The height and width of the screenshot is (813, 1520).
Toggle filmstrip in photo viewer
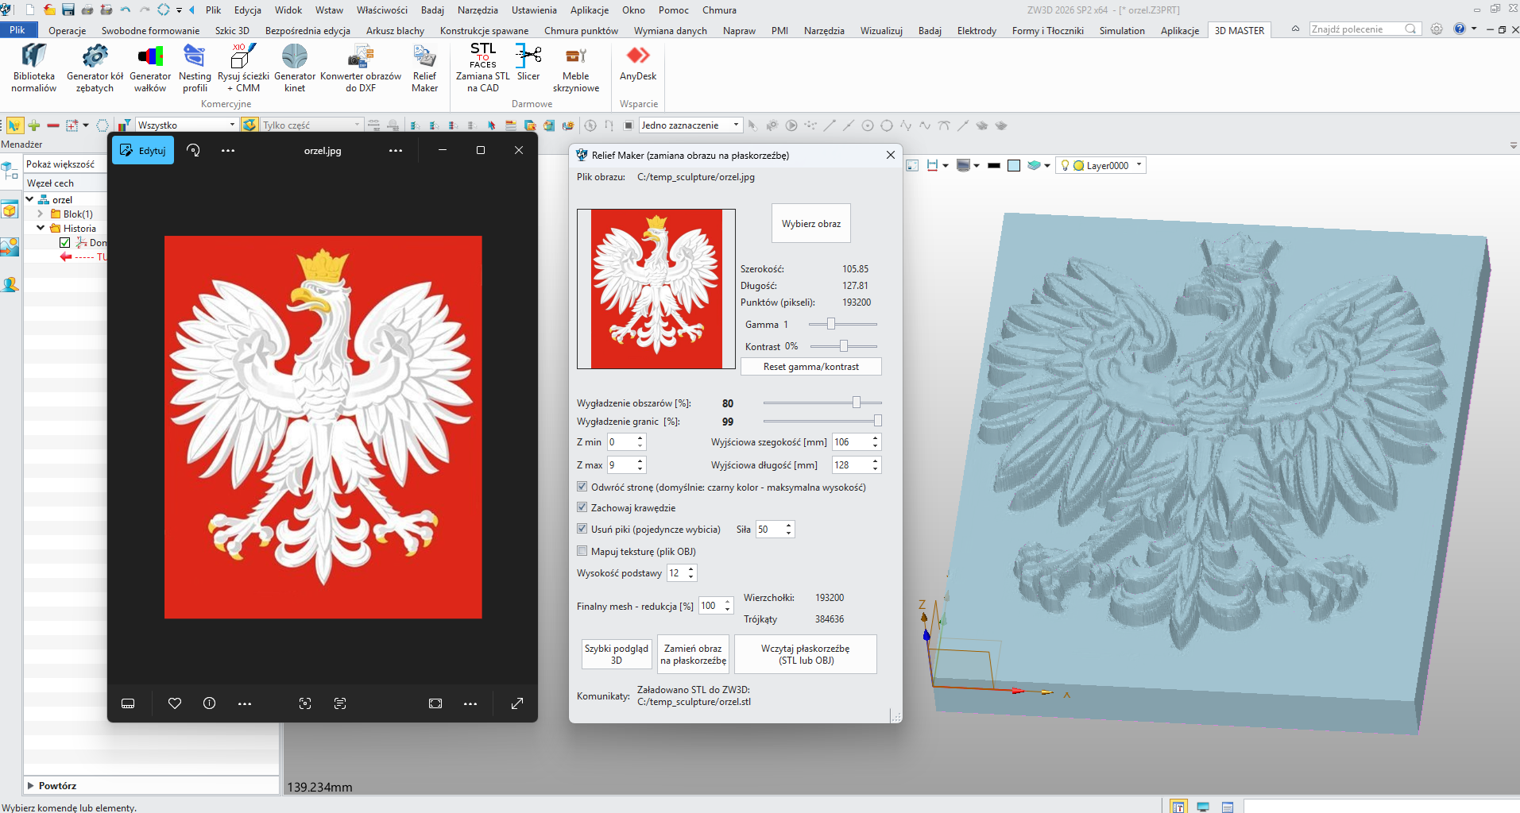128,703
